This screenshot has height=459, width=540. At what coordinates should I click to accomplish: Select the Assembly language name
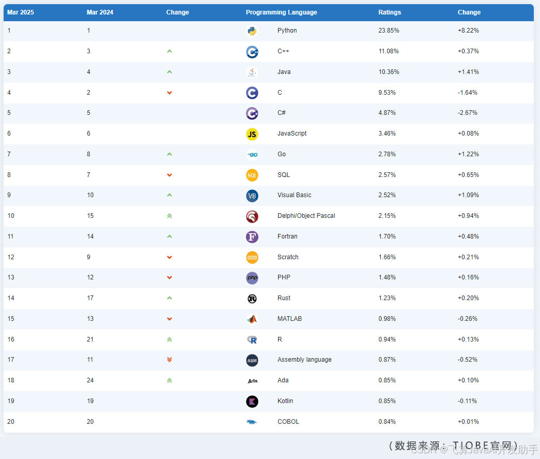click(x=304, y=360)
